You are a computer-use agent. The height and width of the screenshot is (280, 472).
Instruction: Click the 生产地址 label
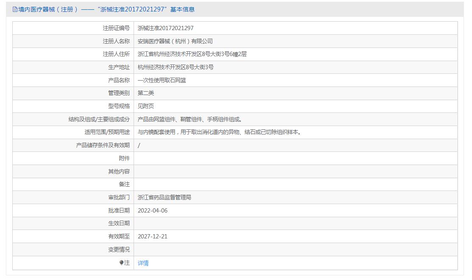tap(119, 67)
